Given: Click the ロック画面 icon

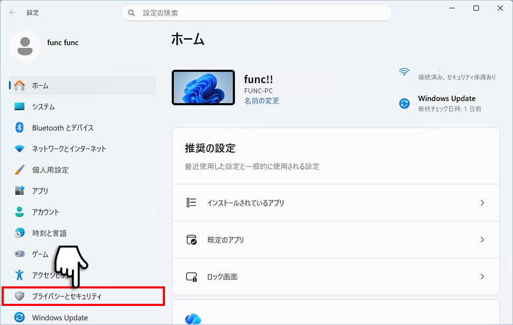Looking at the screenshot, I should pos(191,276).
